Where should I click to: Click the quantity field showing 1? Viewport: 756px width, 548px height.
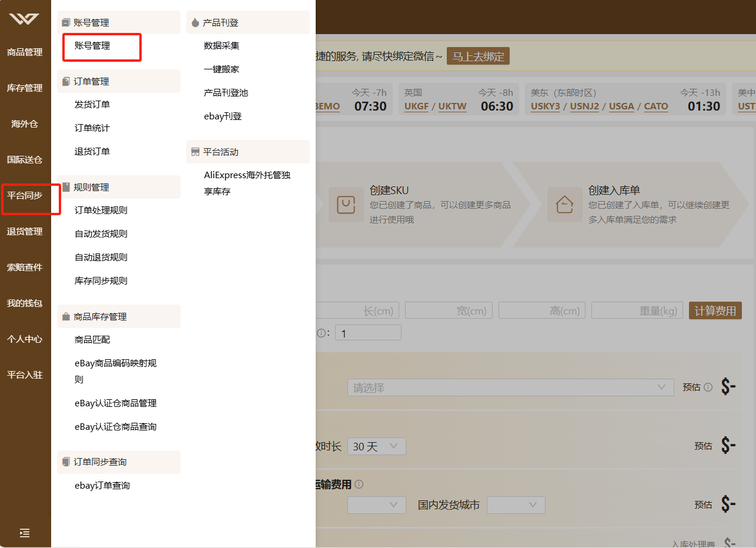pos(368,333)
